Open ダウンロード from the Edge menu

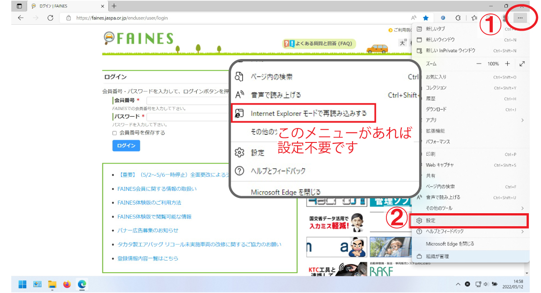[471, 110]
